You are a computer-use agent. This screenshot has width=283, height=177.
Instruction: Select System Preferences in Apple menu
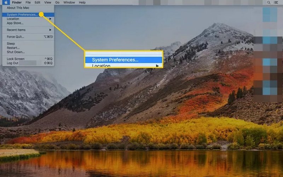(x=28, y=15)
